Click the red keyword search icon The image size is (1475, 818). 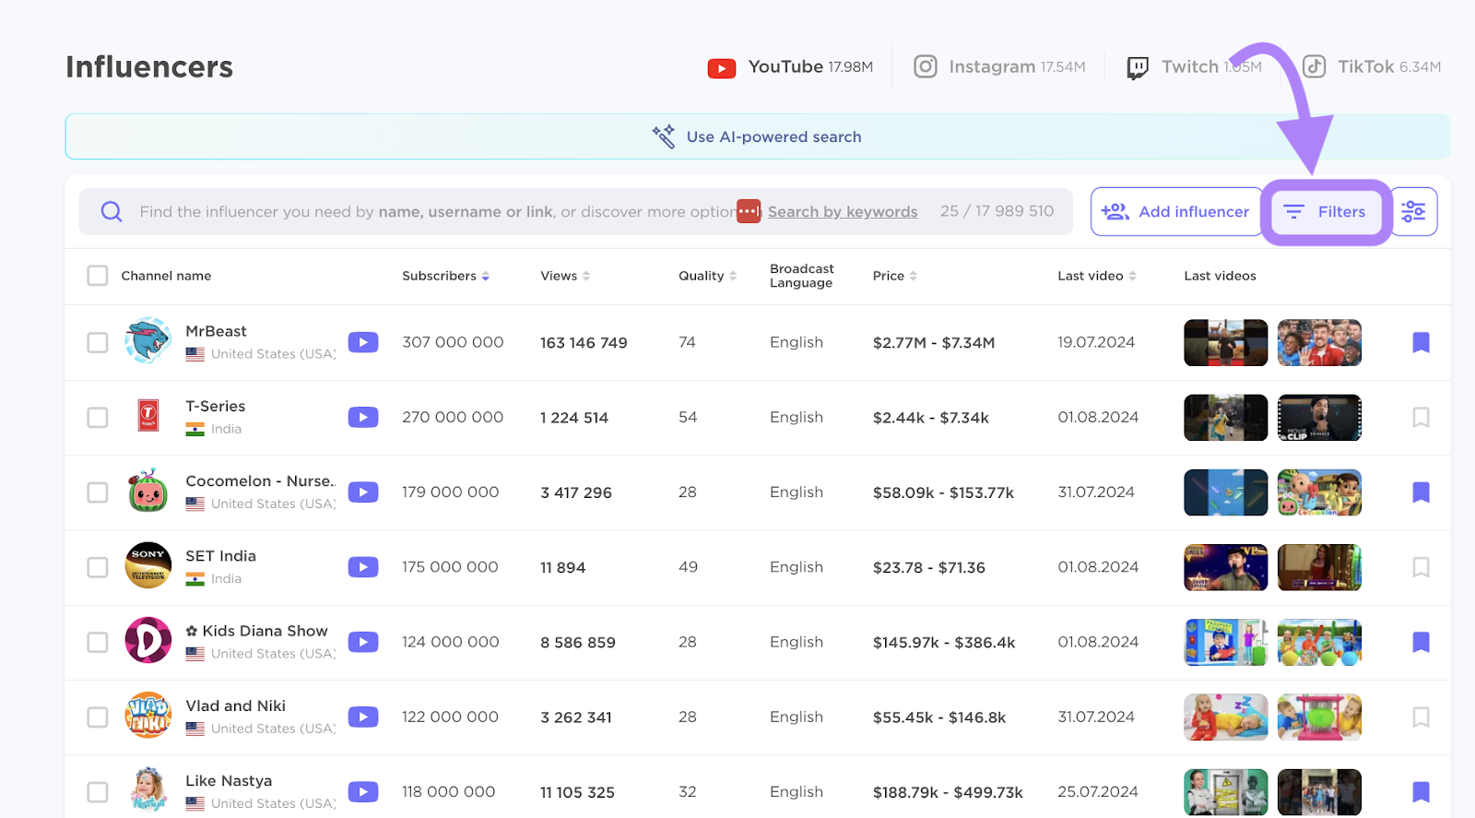pos(749,211)
